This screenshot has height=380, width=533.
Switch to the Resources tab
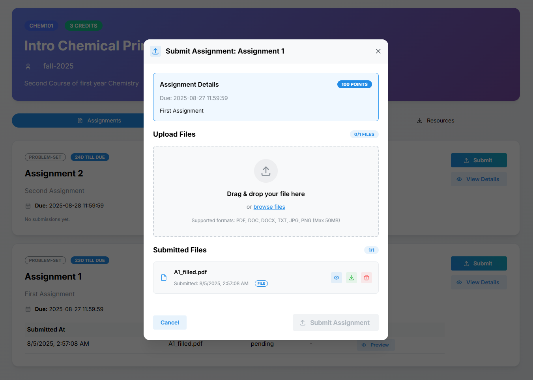point(436,120)
